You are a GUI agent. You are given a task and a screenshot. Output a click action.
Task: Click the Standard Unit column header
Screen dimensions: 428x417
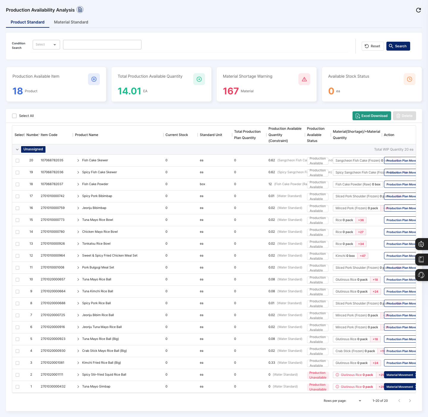pyautogui.click(x=211, y=135)
